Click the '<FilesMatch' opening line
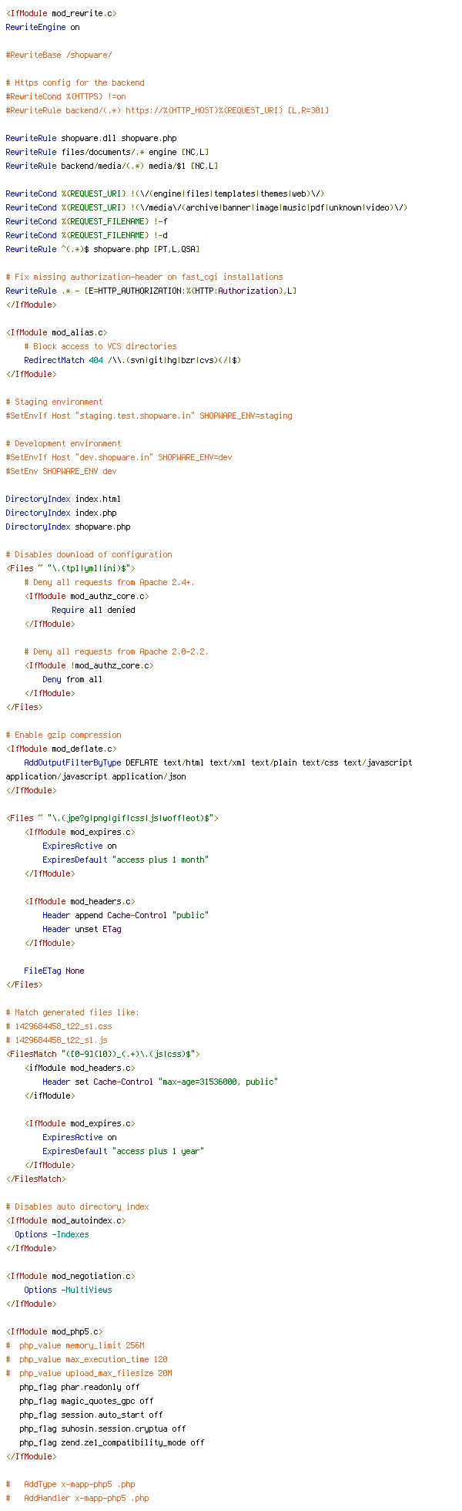Viewport: 462px width, 1511px height. point(102,1054)
